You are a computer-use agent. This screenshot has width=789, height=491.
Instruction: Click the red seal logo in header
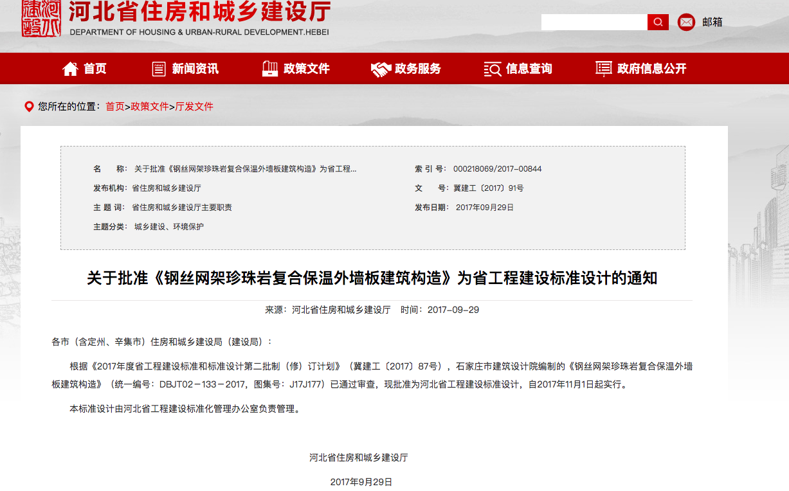[x=42, y=18]
